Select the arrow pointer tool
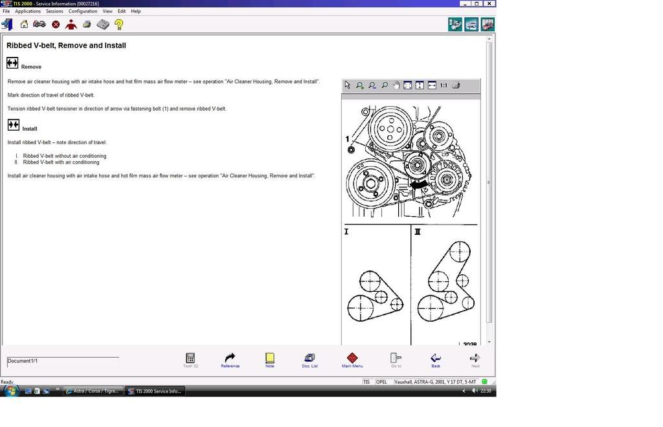Screen dimensions: 663x427 [x=348, y=85]
